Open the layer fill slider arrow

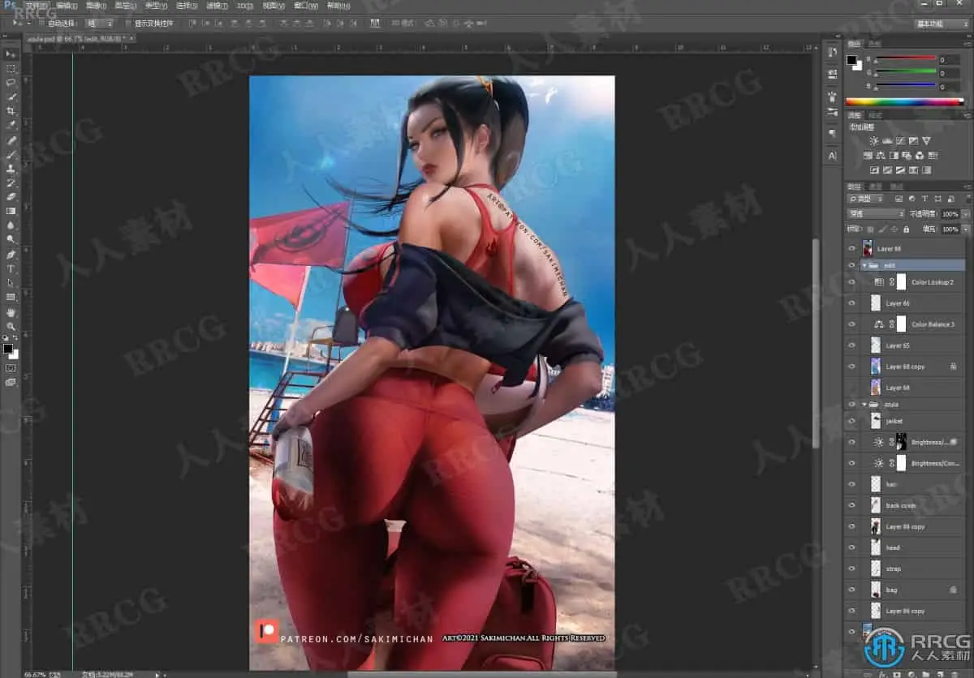[965, 230]
